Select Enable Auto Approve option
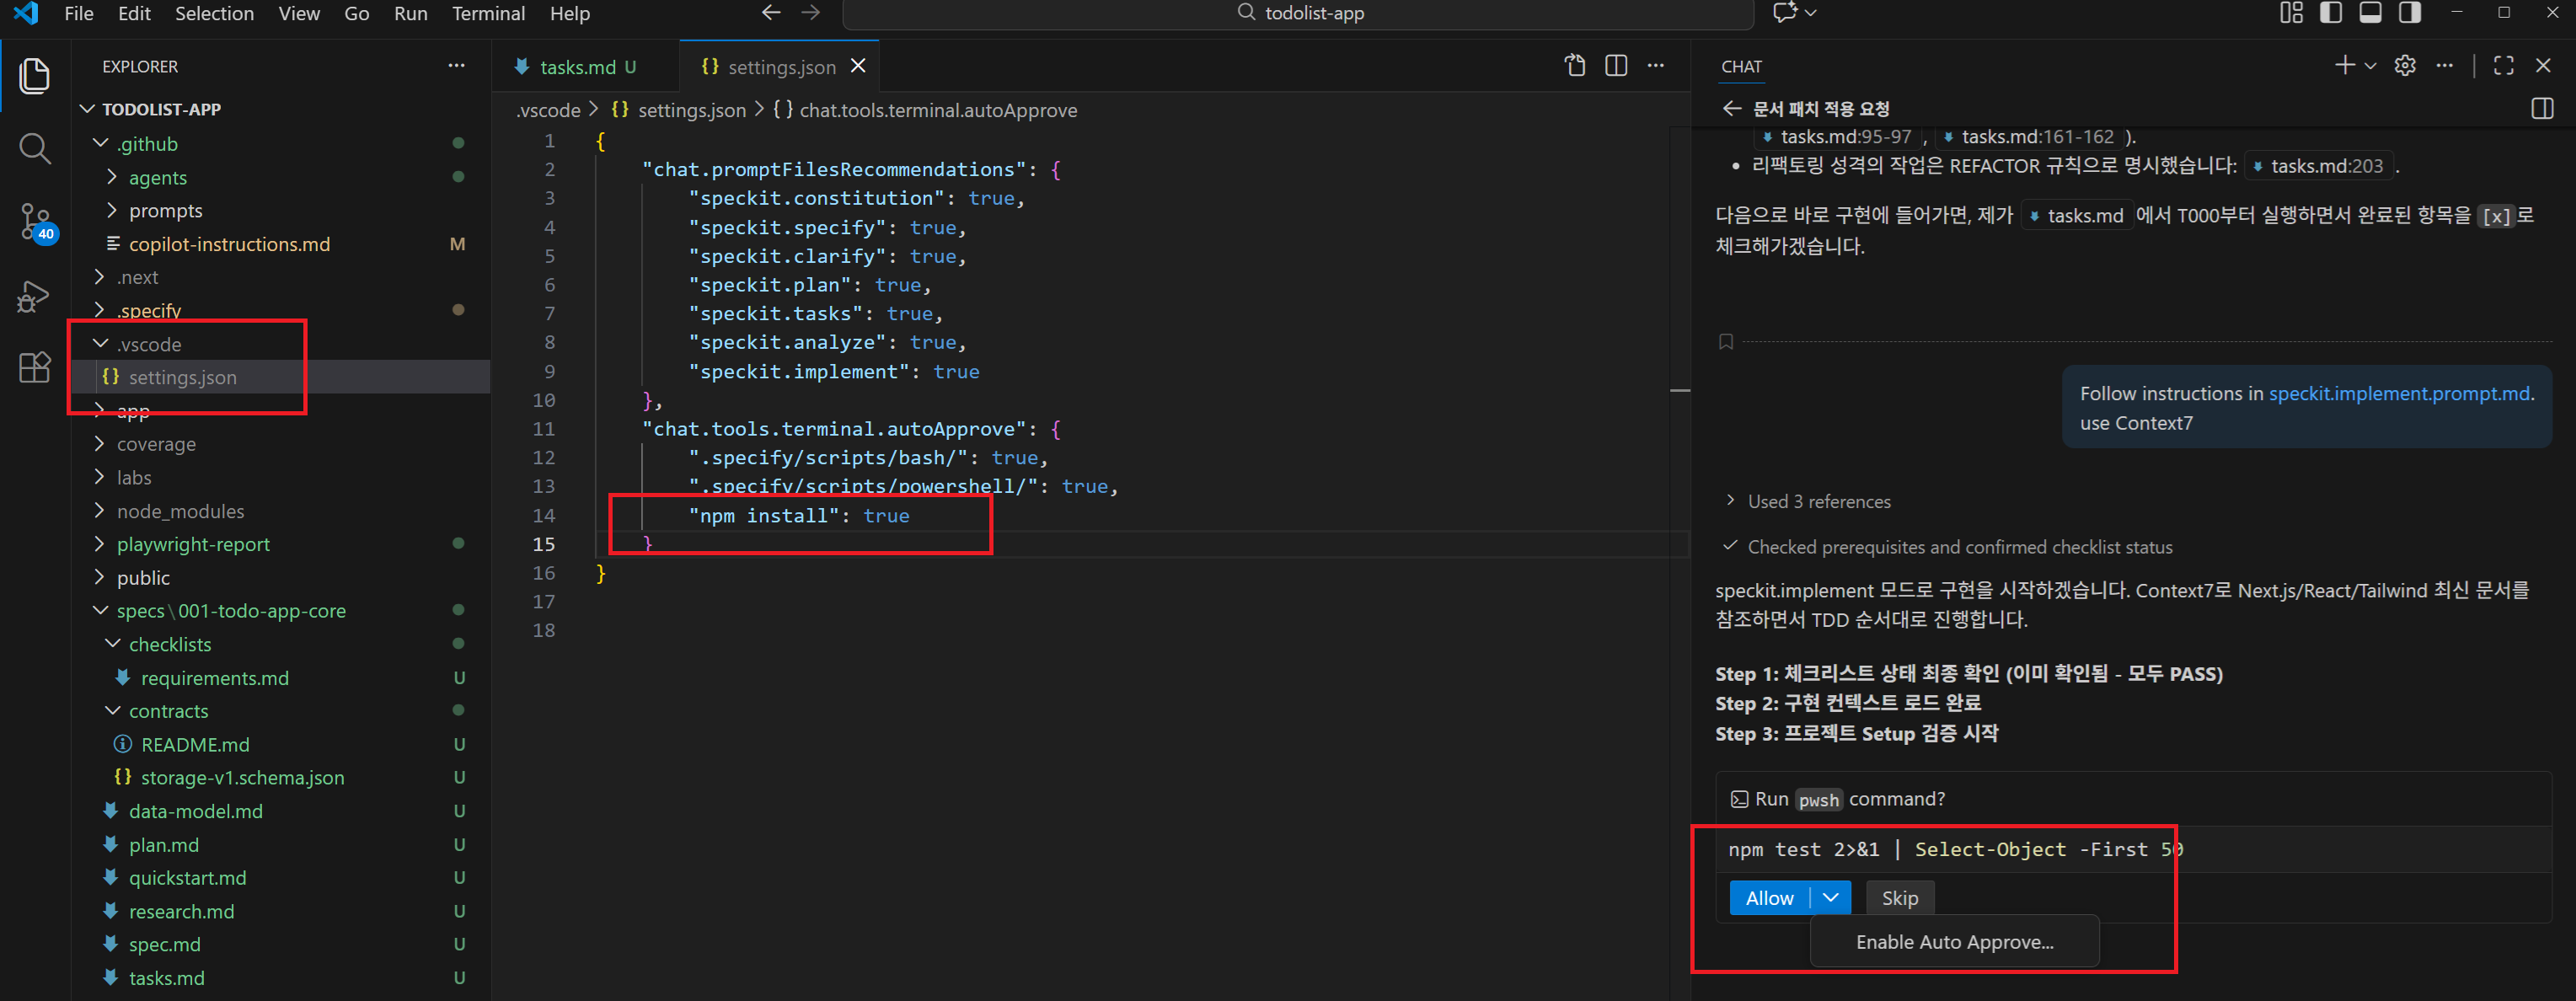This screenshot has height=1001, width=2576. [1954, 942]
